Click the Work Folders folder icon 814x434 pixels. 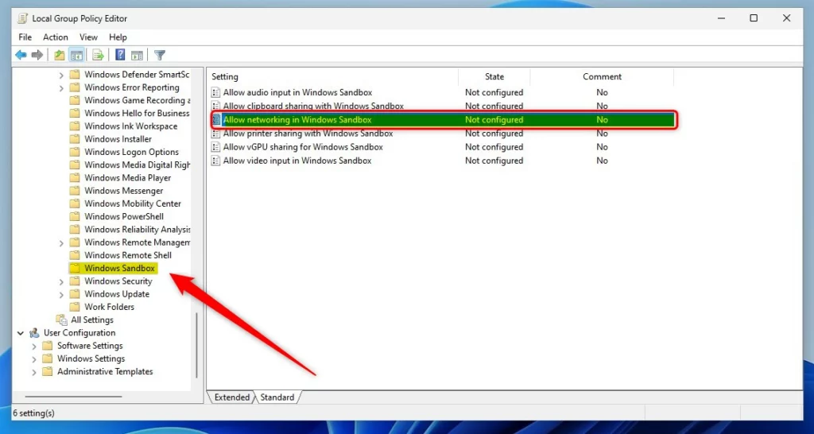75,307
